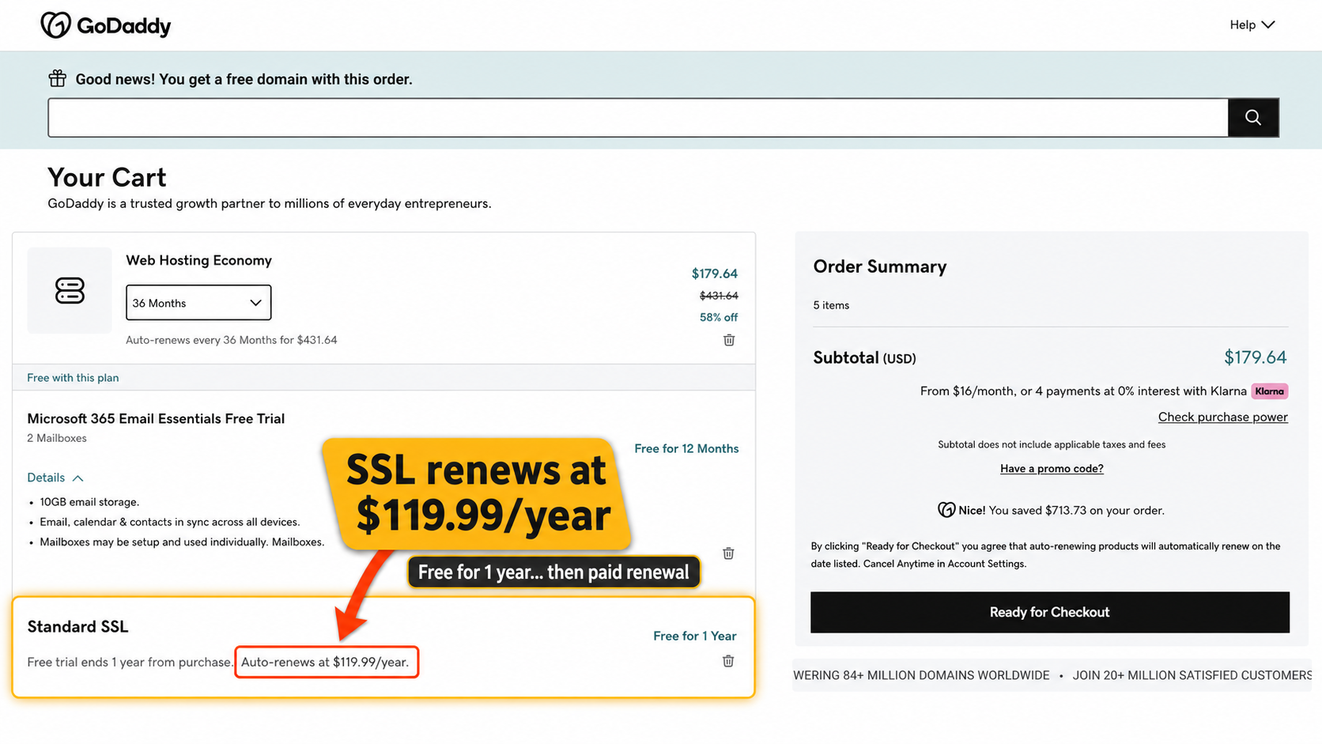The width and height of the screenshot is (1322, 744).
Task: Click the Free with this plan label
Action: 73,378
